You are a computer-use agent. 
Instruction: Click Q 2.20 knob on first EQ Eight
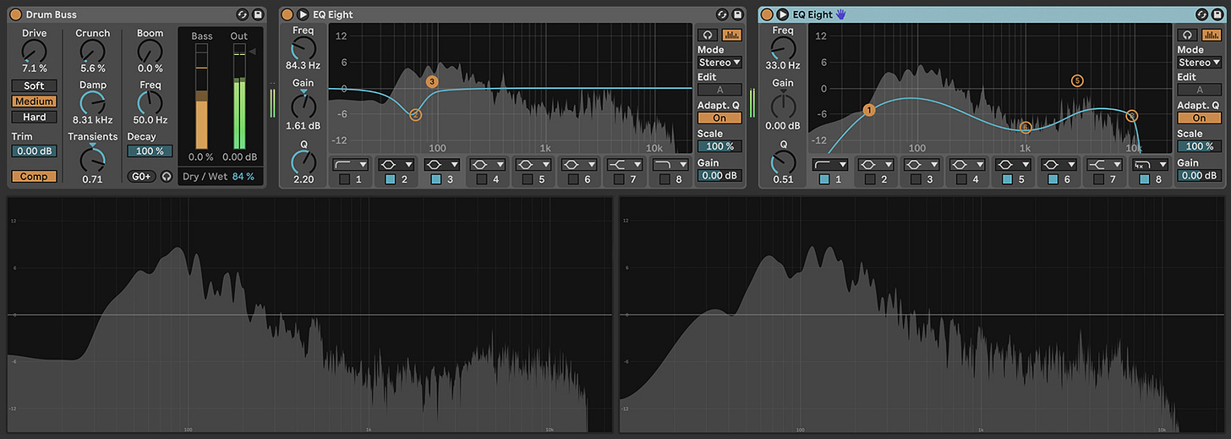click(x=304, y=162)
